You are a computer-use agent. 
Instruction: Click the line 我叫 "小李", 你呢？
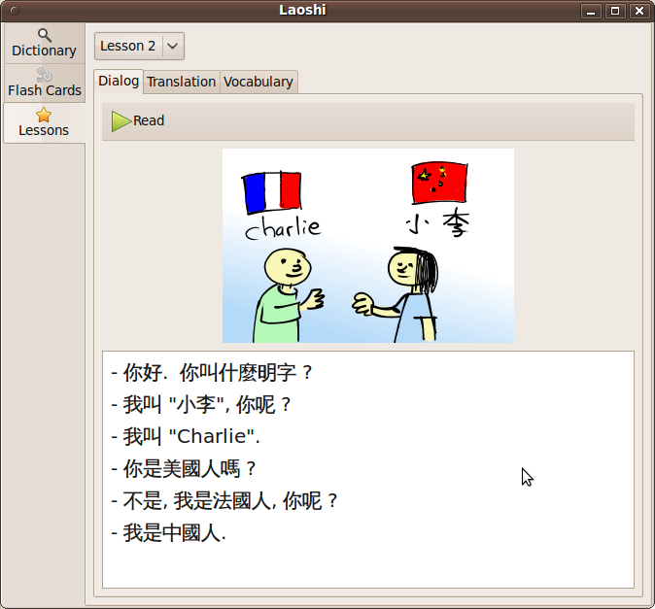[x=201, y=404]
